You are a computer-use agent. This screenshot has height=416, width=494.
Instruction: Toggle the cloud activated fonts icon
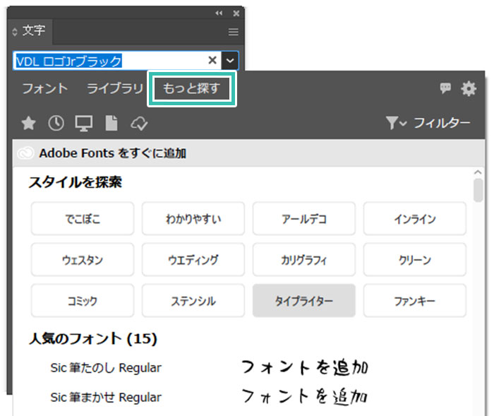point(139,124)
